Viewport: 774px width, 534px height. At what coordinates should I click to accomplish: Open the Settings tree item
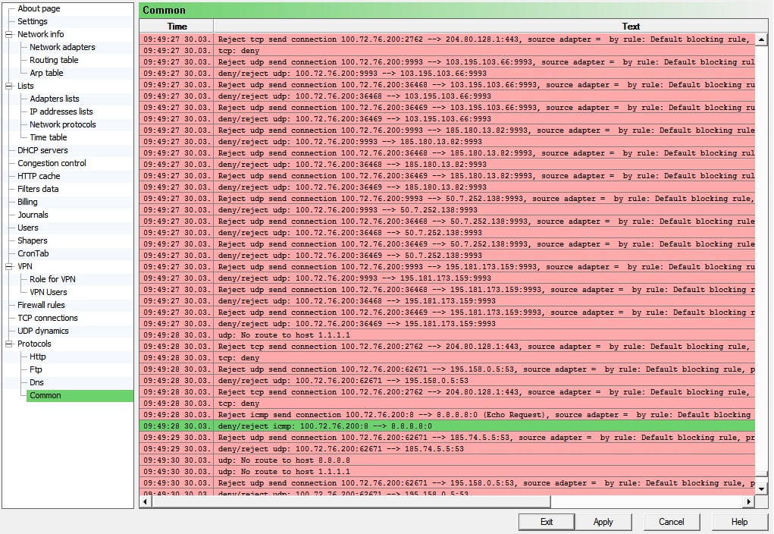pyautogui.click(x=33, y=21)
